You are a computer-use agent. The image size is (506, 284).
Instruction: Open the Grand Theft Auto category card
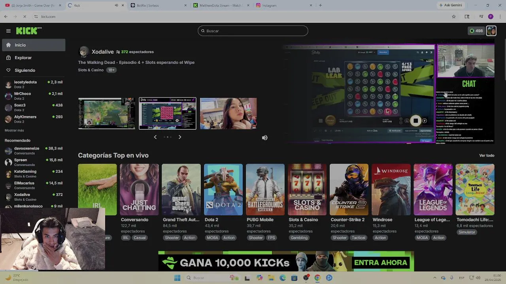[181, 189]
